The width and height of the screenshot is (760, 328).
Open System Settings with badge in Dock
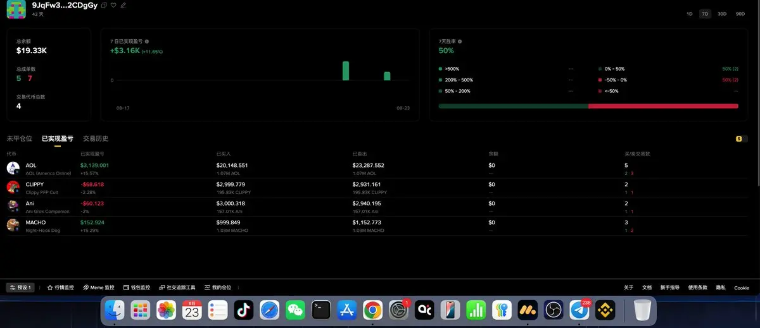click(x=398, y=310)
